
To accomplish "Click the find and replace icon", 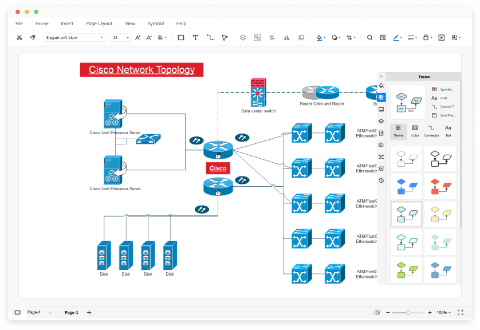I will [383, 38].
